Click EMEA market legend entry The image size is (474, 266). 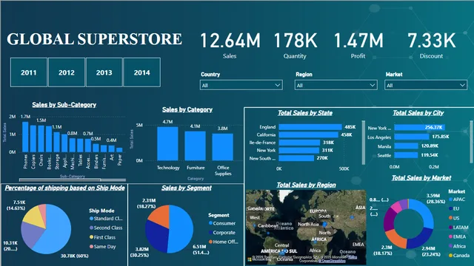tap(458, 236)
